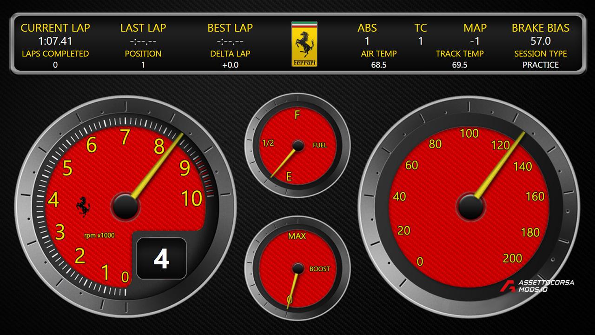Click the FUEL label on fuel gauge
595x335 pixels.
[320, 145]
